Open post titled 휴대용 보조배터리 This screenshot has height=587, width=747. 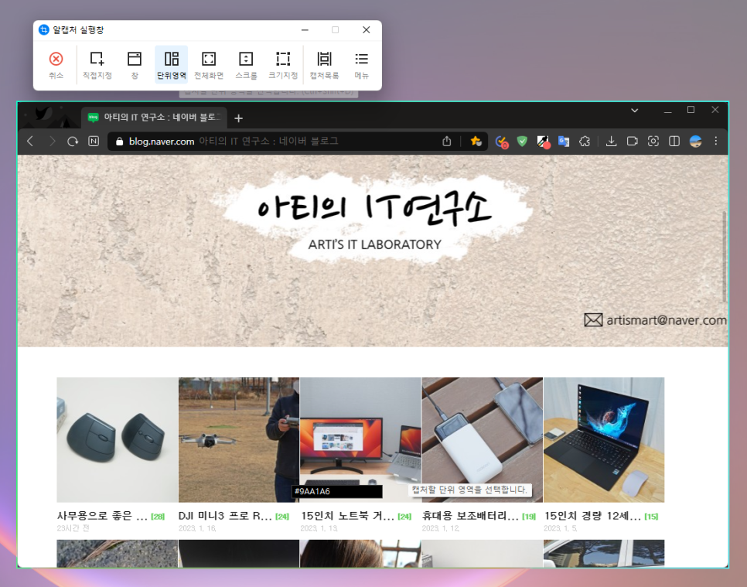(x=470, y=516)
